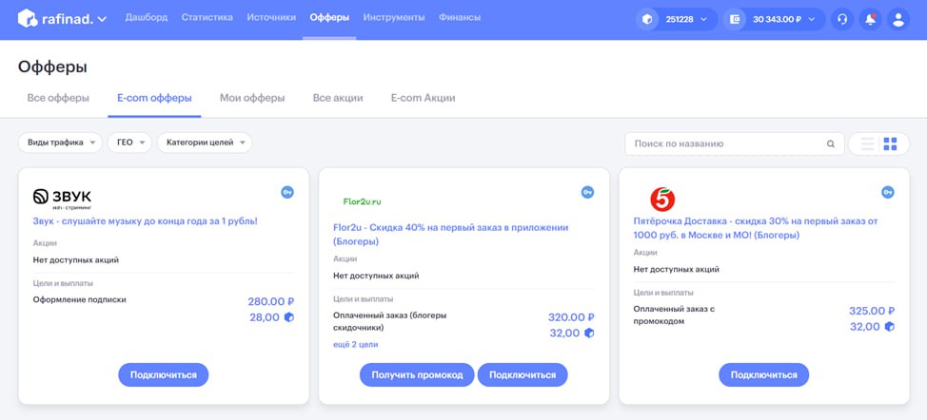Open the ГЕО filter dropdown

click(129, 143)
